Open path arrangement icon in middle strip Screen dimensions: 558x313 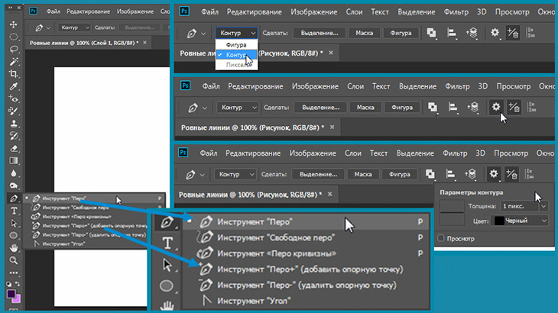point(473,107)
